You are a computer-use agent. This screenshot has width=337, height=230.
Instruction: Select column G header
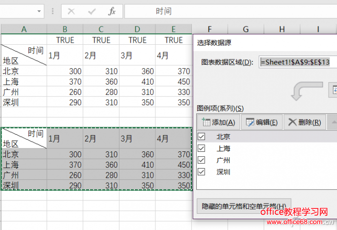coord(245,29)
